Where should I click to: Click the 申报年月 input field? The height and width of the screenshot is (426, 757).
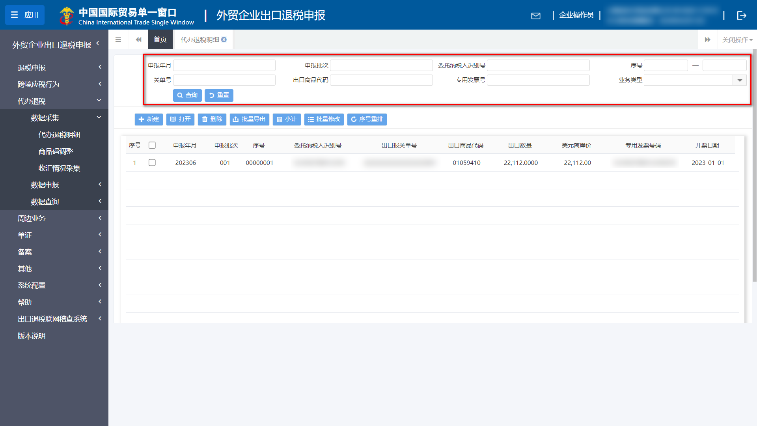(x=224, y=65)
